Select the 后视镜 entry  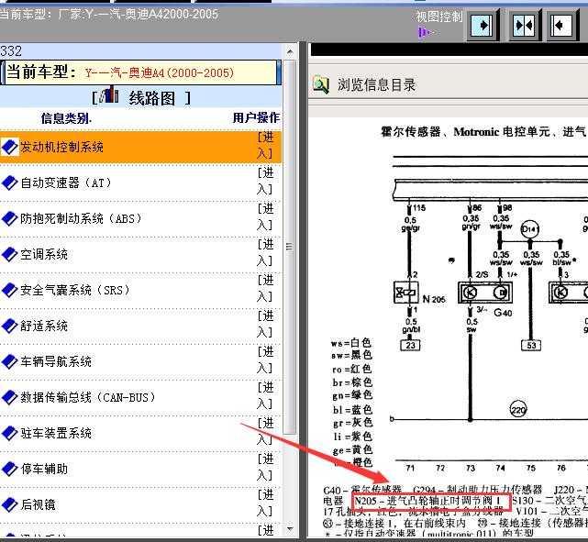point(38,504)
